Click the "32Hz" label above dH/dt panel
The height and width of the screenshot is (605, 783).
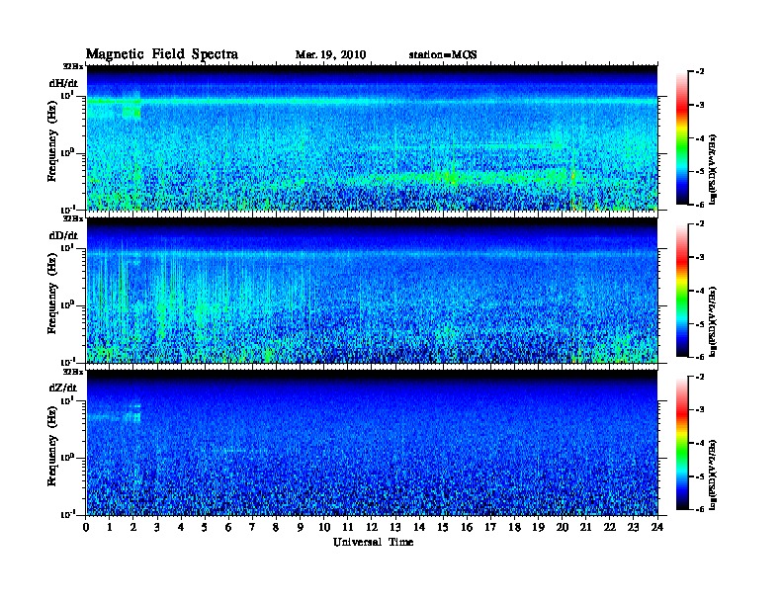pyautogui.click(x=73, y=66)
